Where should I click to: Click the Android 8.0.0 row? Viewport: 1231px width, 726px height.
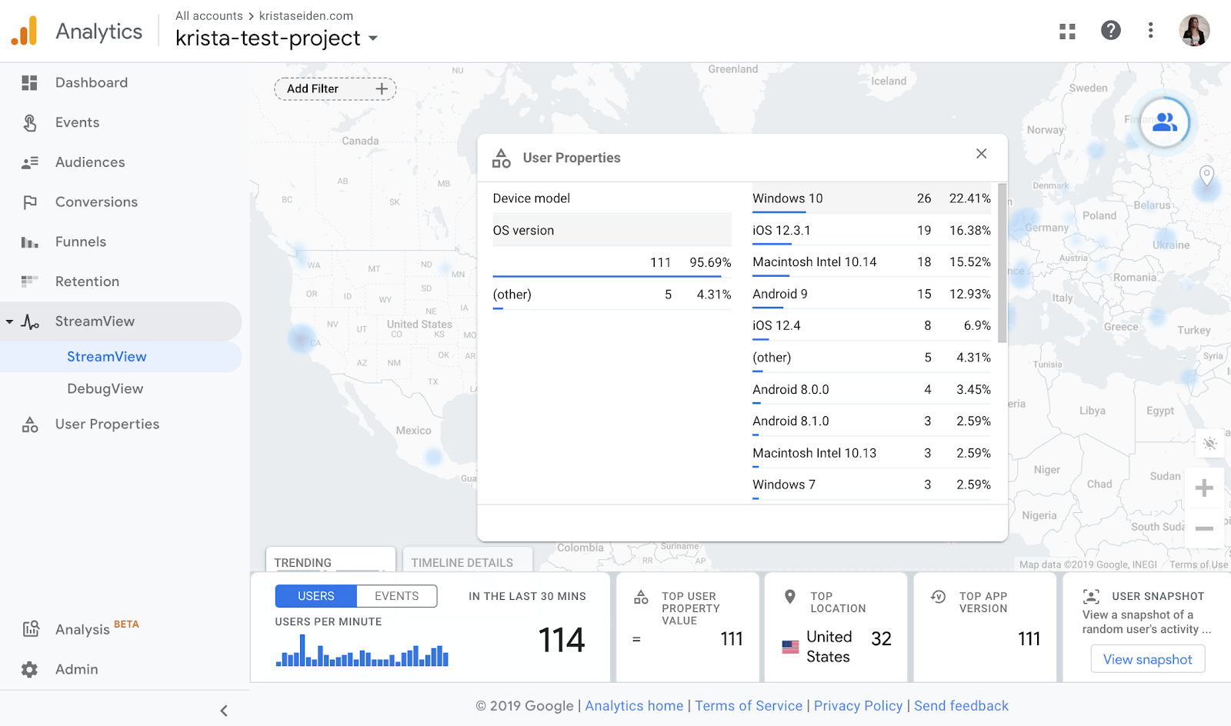click(872, 390)
